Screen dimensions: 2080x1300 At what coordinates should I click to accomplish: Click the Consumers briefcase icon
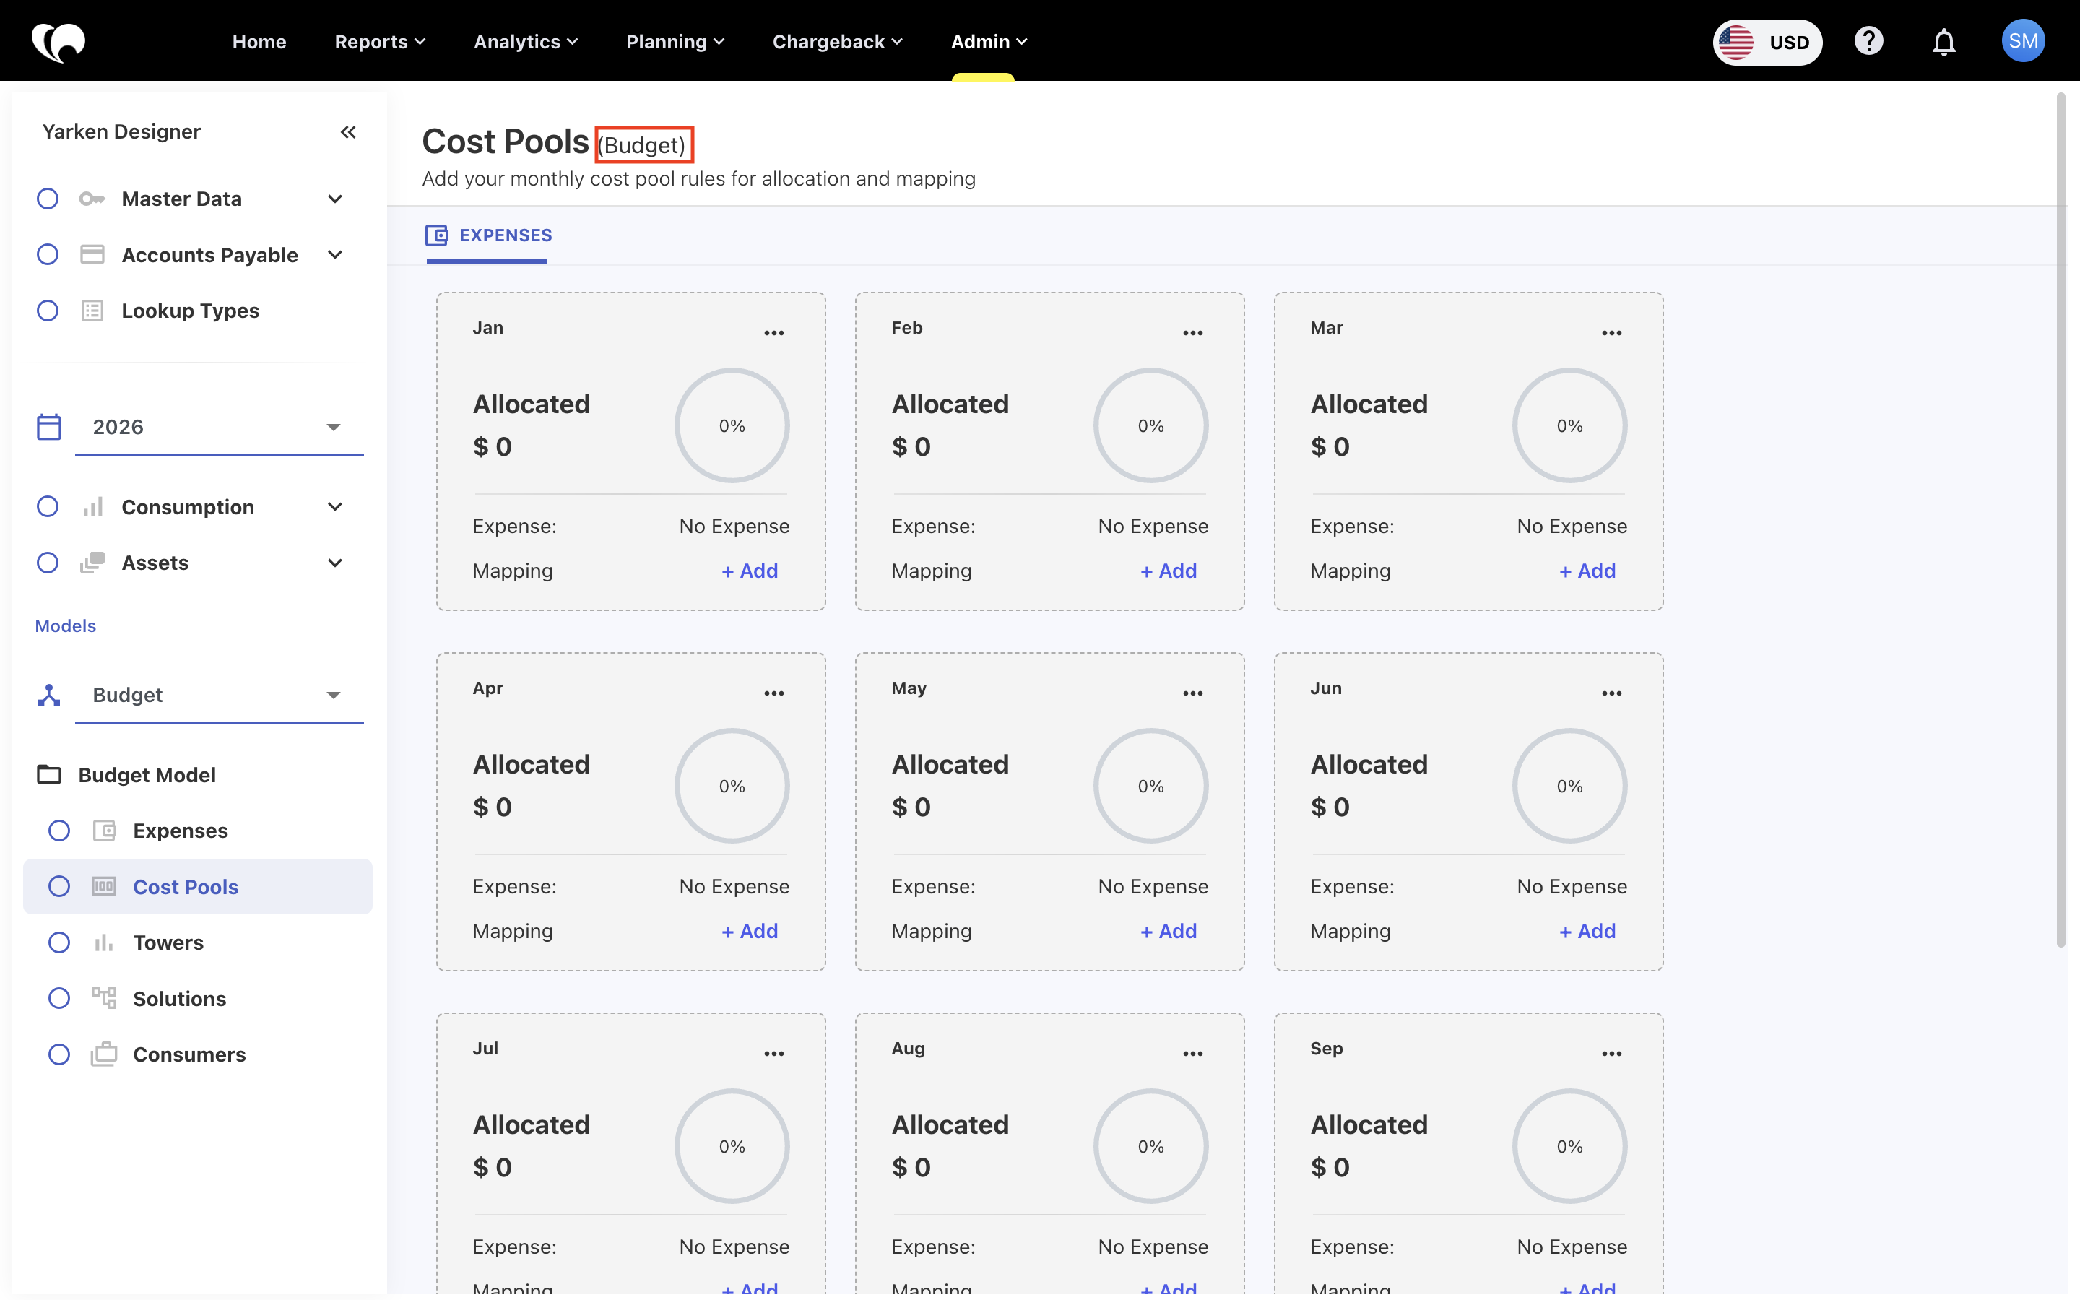pos(104,1054)
